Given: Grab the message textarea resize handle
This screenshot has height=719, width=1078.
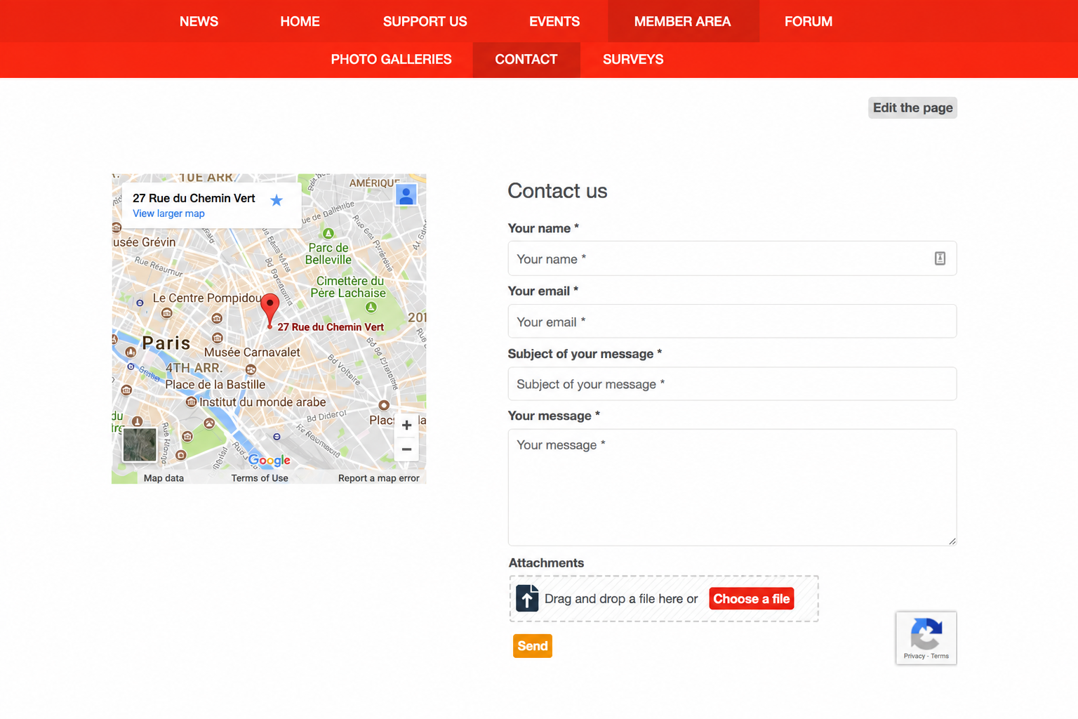Looking at the screenshot, I should [x=952, y=541].
